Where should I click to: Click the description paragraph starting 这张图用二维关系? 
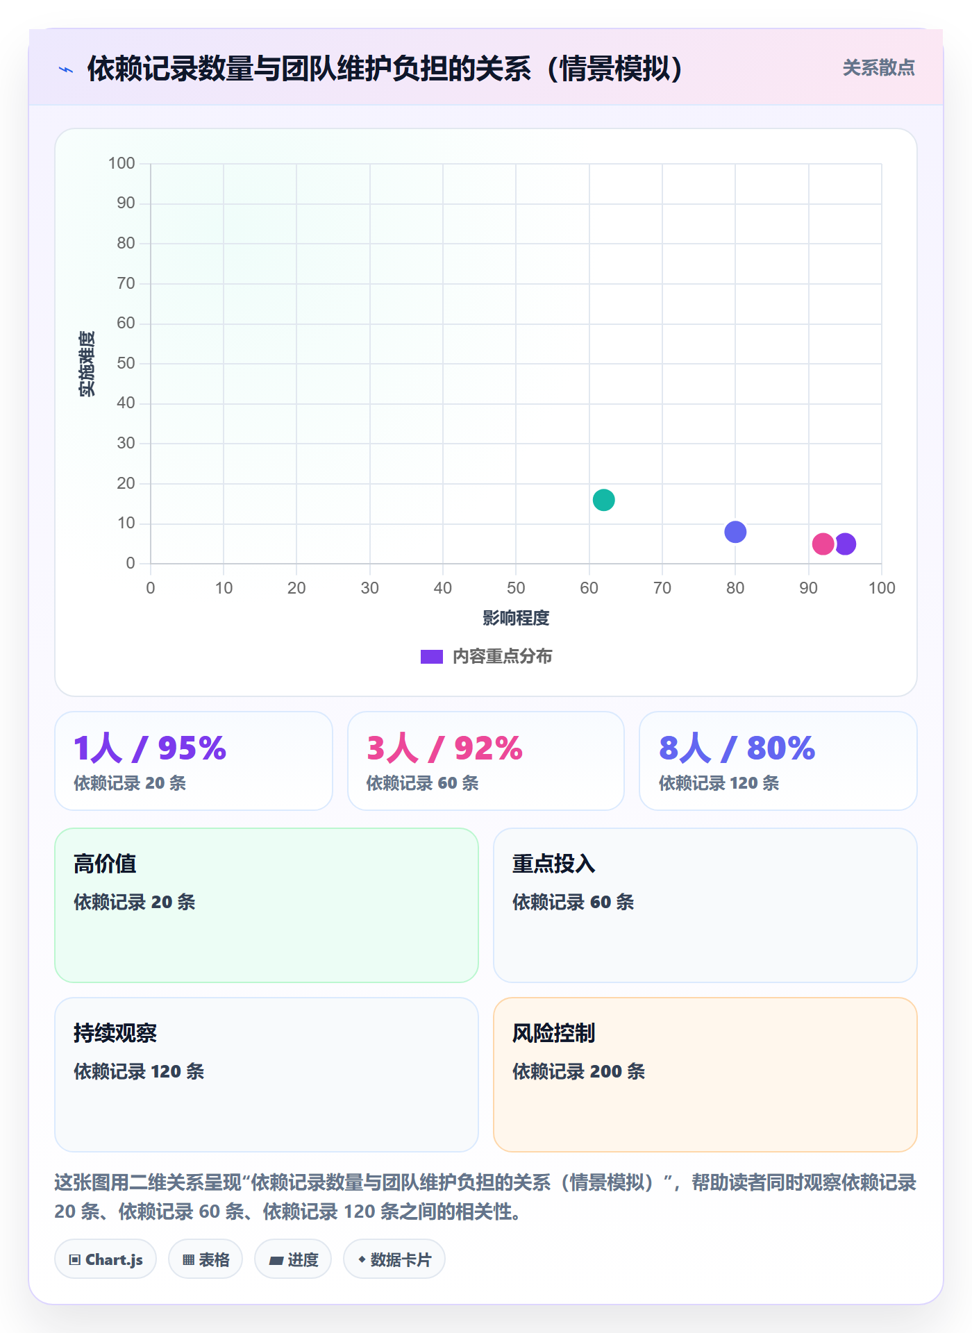coord(485,1197)
